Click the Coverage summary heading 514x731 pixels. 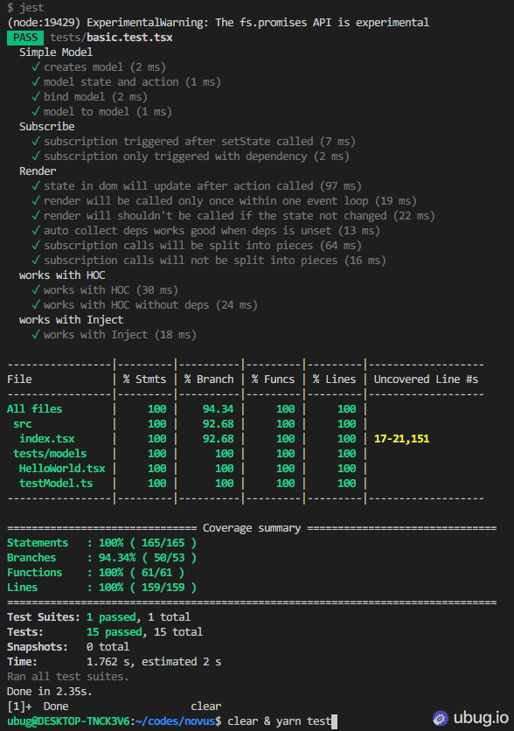252,528
